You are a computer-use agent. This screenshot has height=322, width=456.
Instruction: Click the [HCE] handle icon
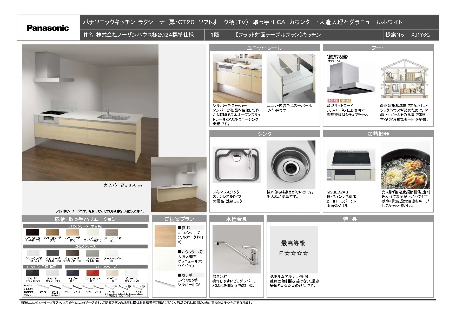pos(98,287)
